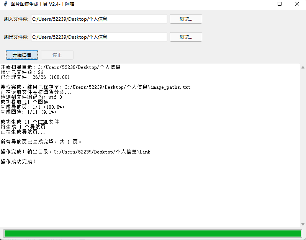This screenshot has height=240, width=306.
Task: Click the green progress bar
Action: [153, 233]
